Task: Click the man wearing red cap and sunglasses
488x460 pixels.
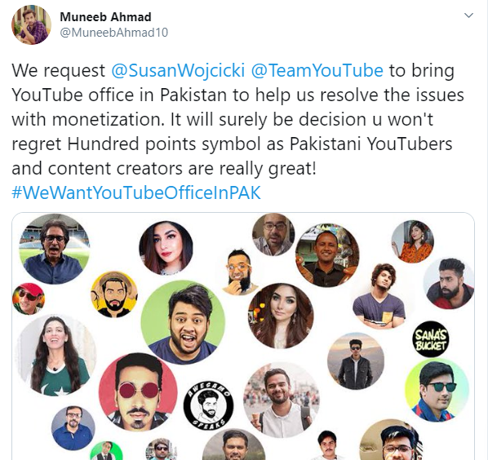Action: click(29, 299)
